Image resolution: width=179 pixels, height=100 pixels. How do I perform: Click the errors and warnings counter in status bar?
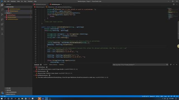pos(4,96)
